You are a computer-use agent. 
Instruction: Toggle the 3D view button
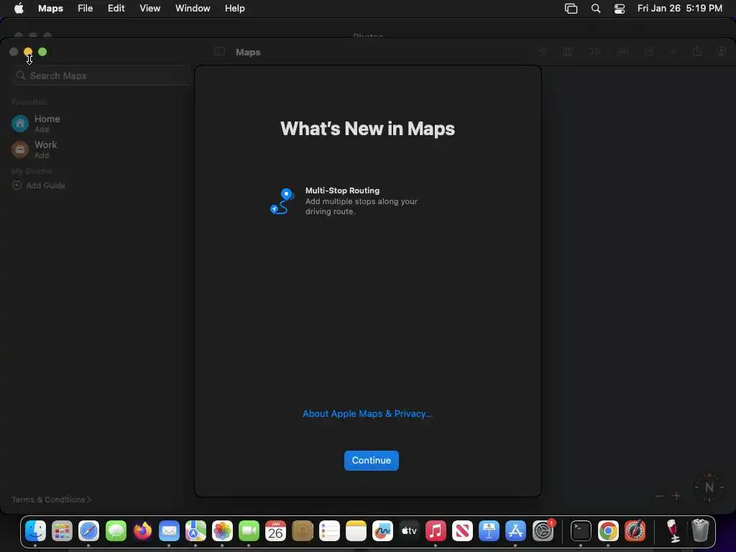coord(594,52)
